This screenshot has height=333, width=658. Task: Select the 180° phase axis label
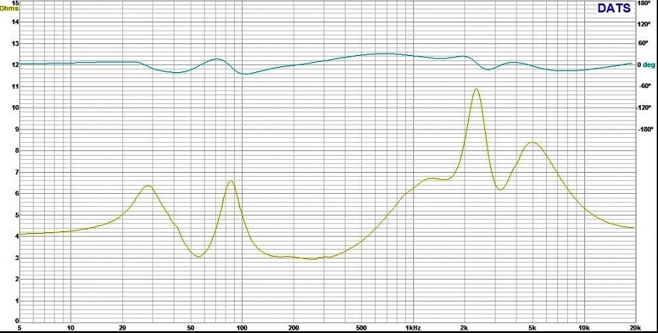click(x=644, y=3)
